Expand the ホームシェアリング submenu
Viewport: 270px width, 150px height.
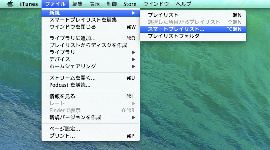[x=90, y=67]
